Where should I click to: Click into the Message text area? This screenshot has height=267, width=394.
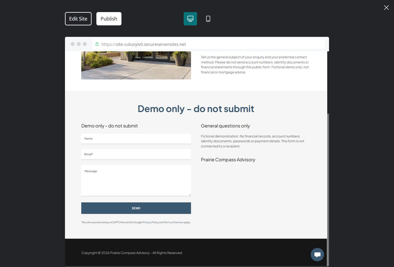coord(136,181)
